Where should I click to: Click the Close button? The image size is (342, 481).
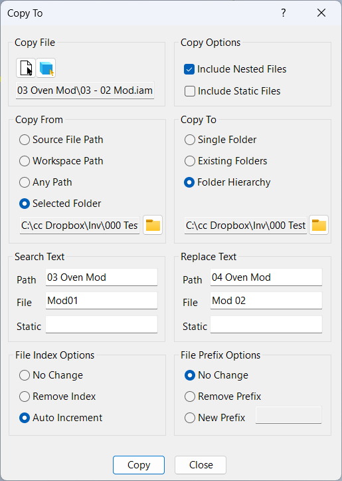pos(201,465)
